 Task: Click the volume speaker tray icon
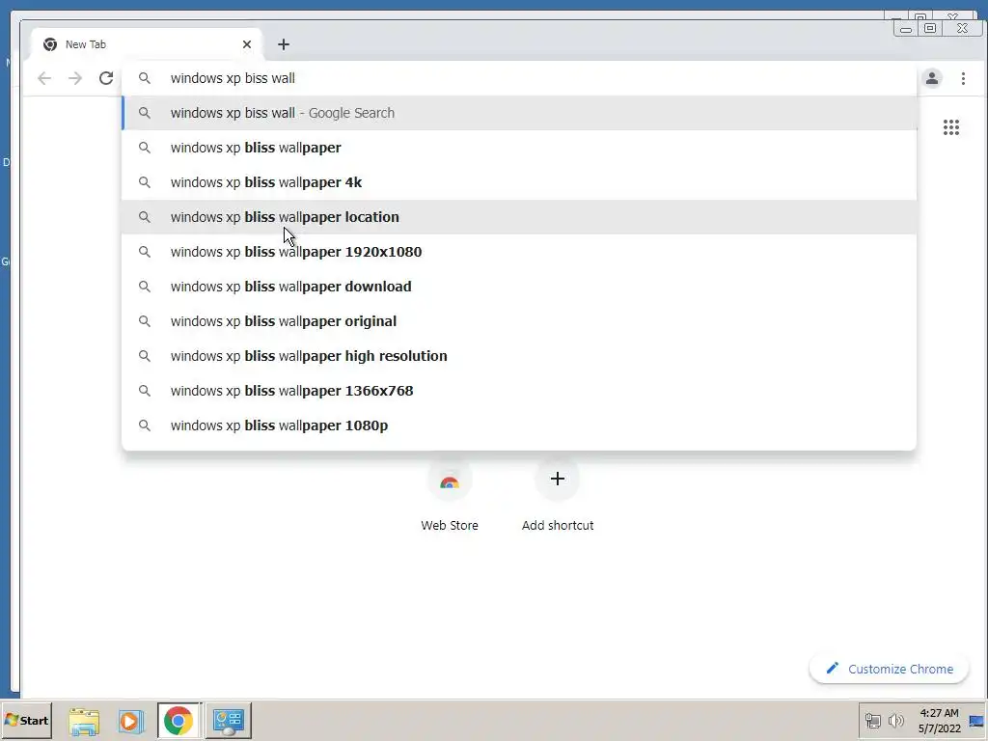pos(895,720)
